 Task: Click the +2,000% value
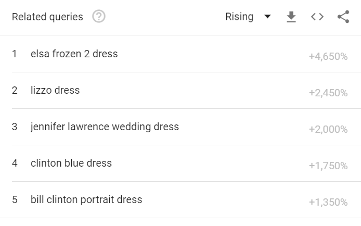[x=328, y=129]
